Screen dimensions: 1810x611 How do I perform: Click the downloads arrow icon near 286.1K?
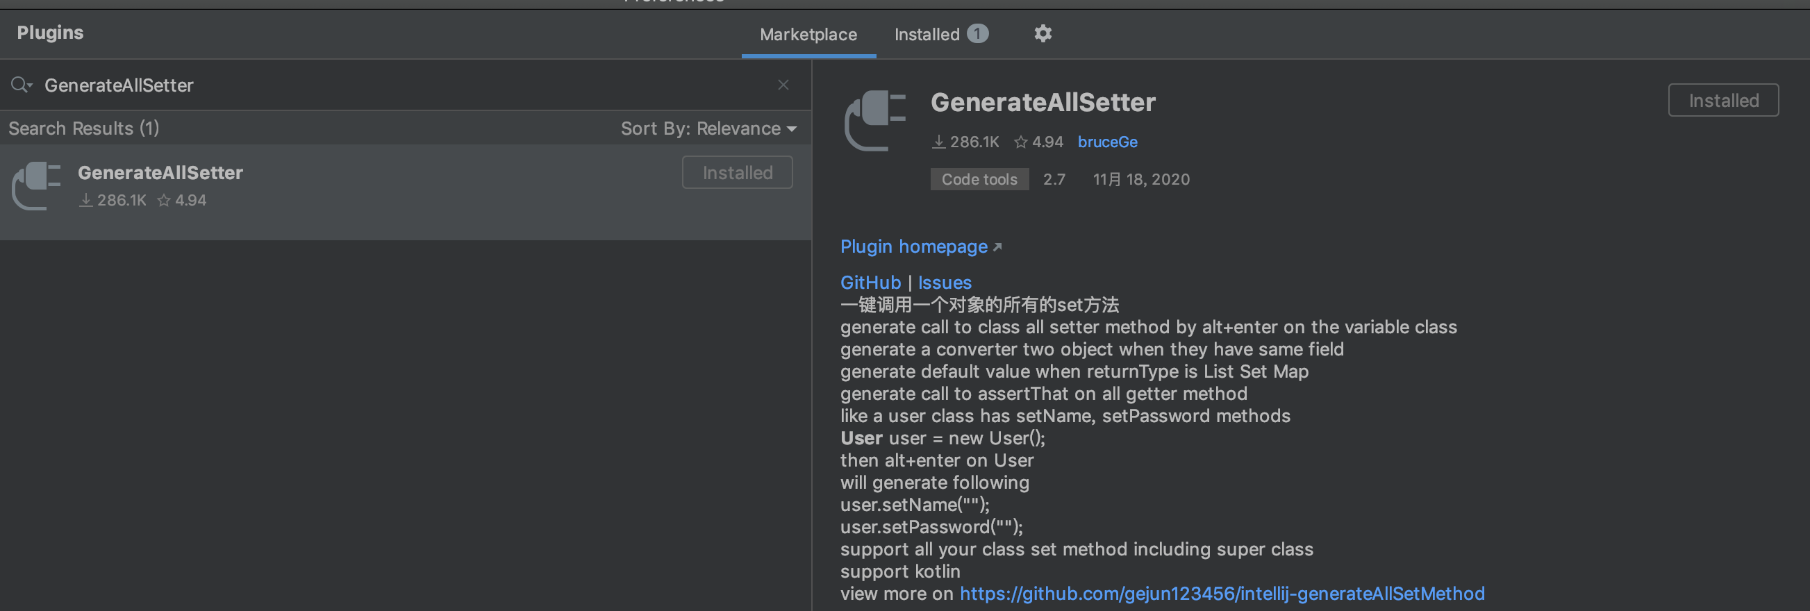(939, 141)
